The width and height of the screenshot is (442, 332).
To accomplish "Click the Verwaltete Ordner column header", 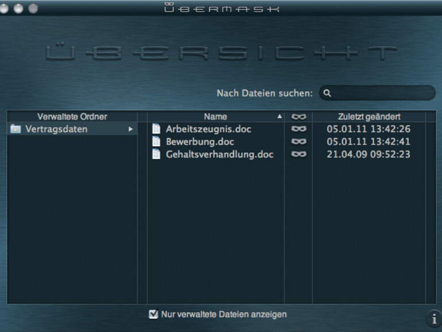I will [x=72, y=117].
